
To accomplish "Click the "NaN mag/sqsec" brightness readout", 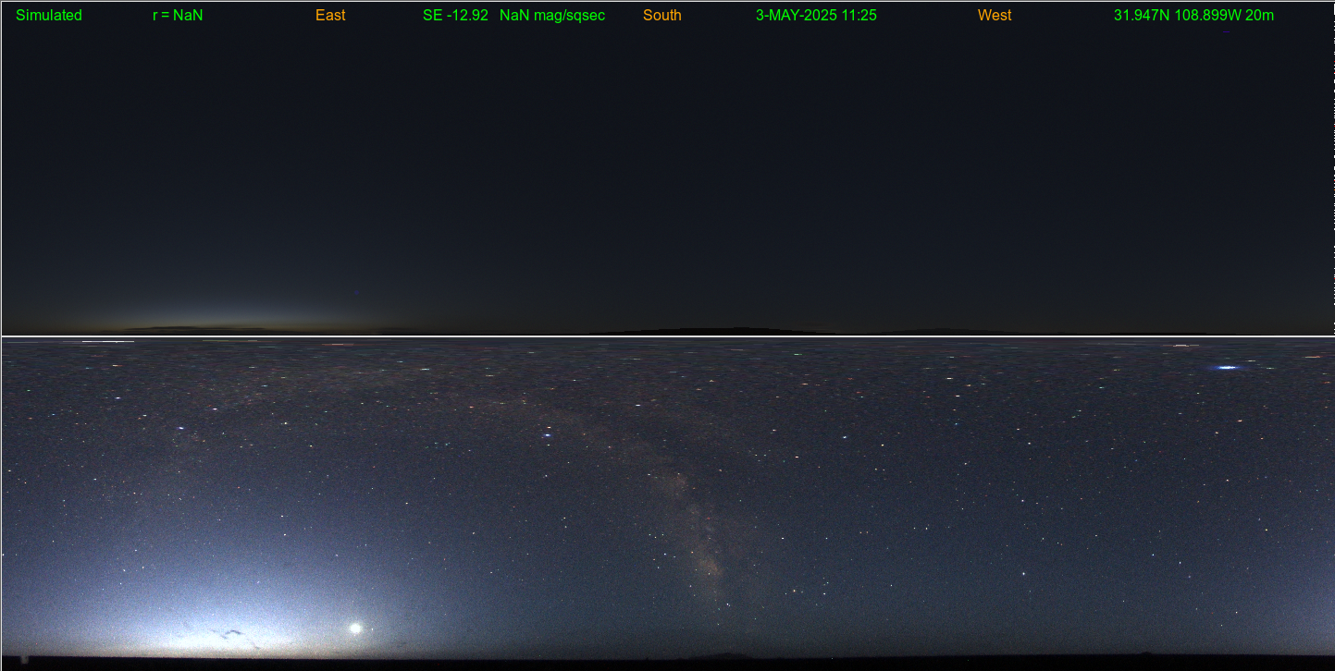I will coord(552,16).
